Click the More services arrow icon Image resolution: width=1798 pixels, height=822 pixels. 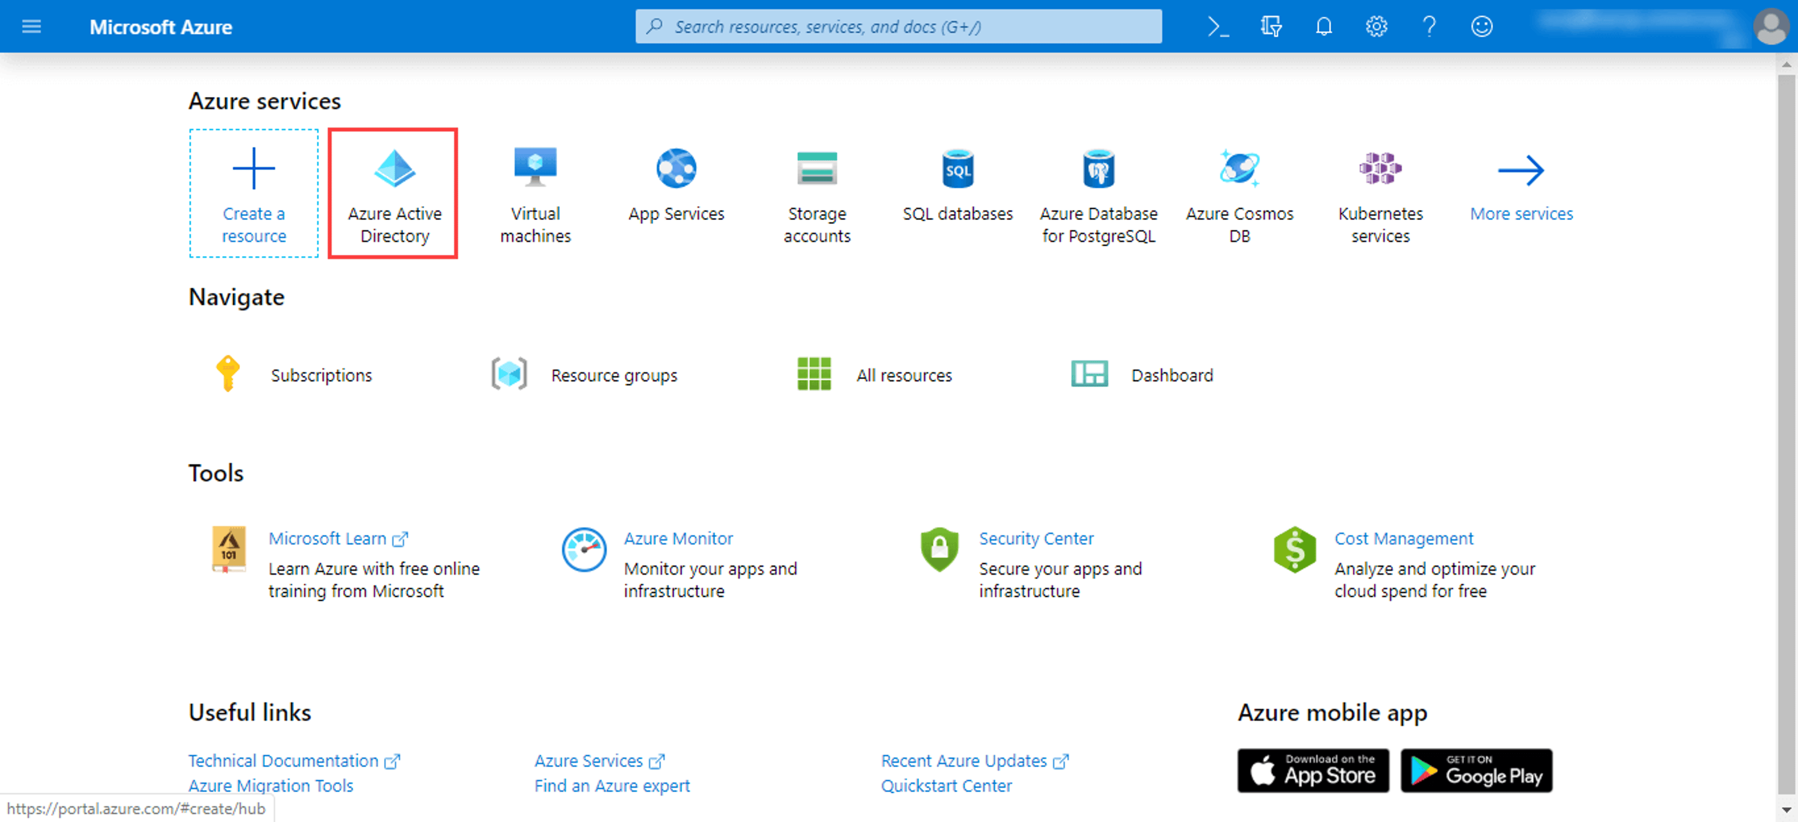coord(1521,170)
